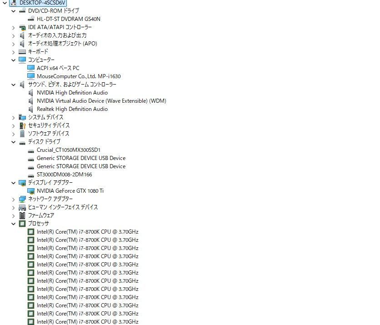Expand the ファームウェア branch
This screenshot has height=325, width=380.
[x=14, y=216]
